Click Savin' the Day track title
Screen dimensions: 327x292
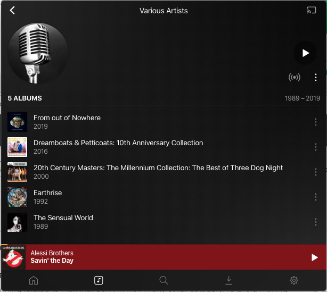52,261
